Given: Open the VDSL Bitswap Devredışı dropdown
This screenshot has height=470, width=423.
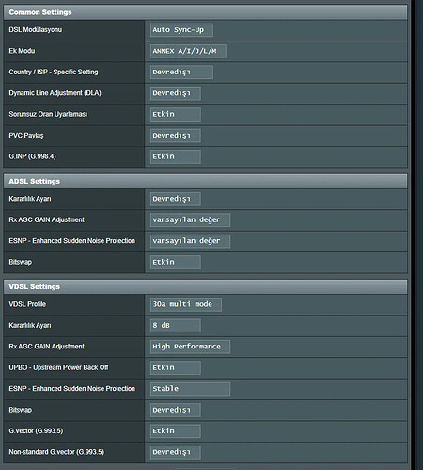Looking at the screenshot, I should pos(176,410).
